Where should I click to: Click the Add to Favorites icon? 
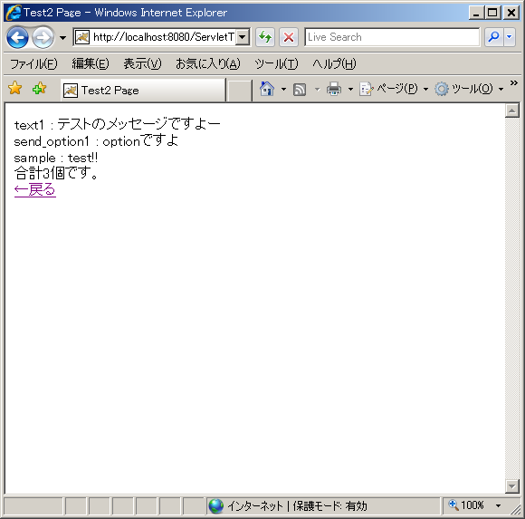[x=39, y=89]
